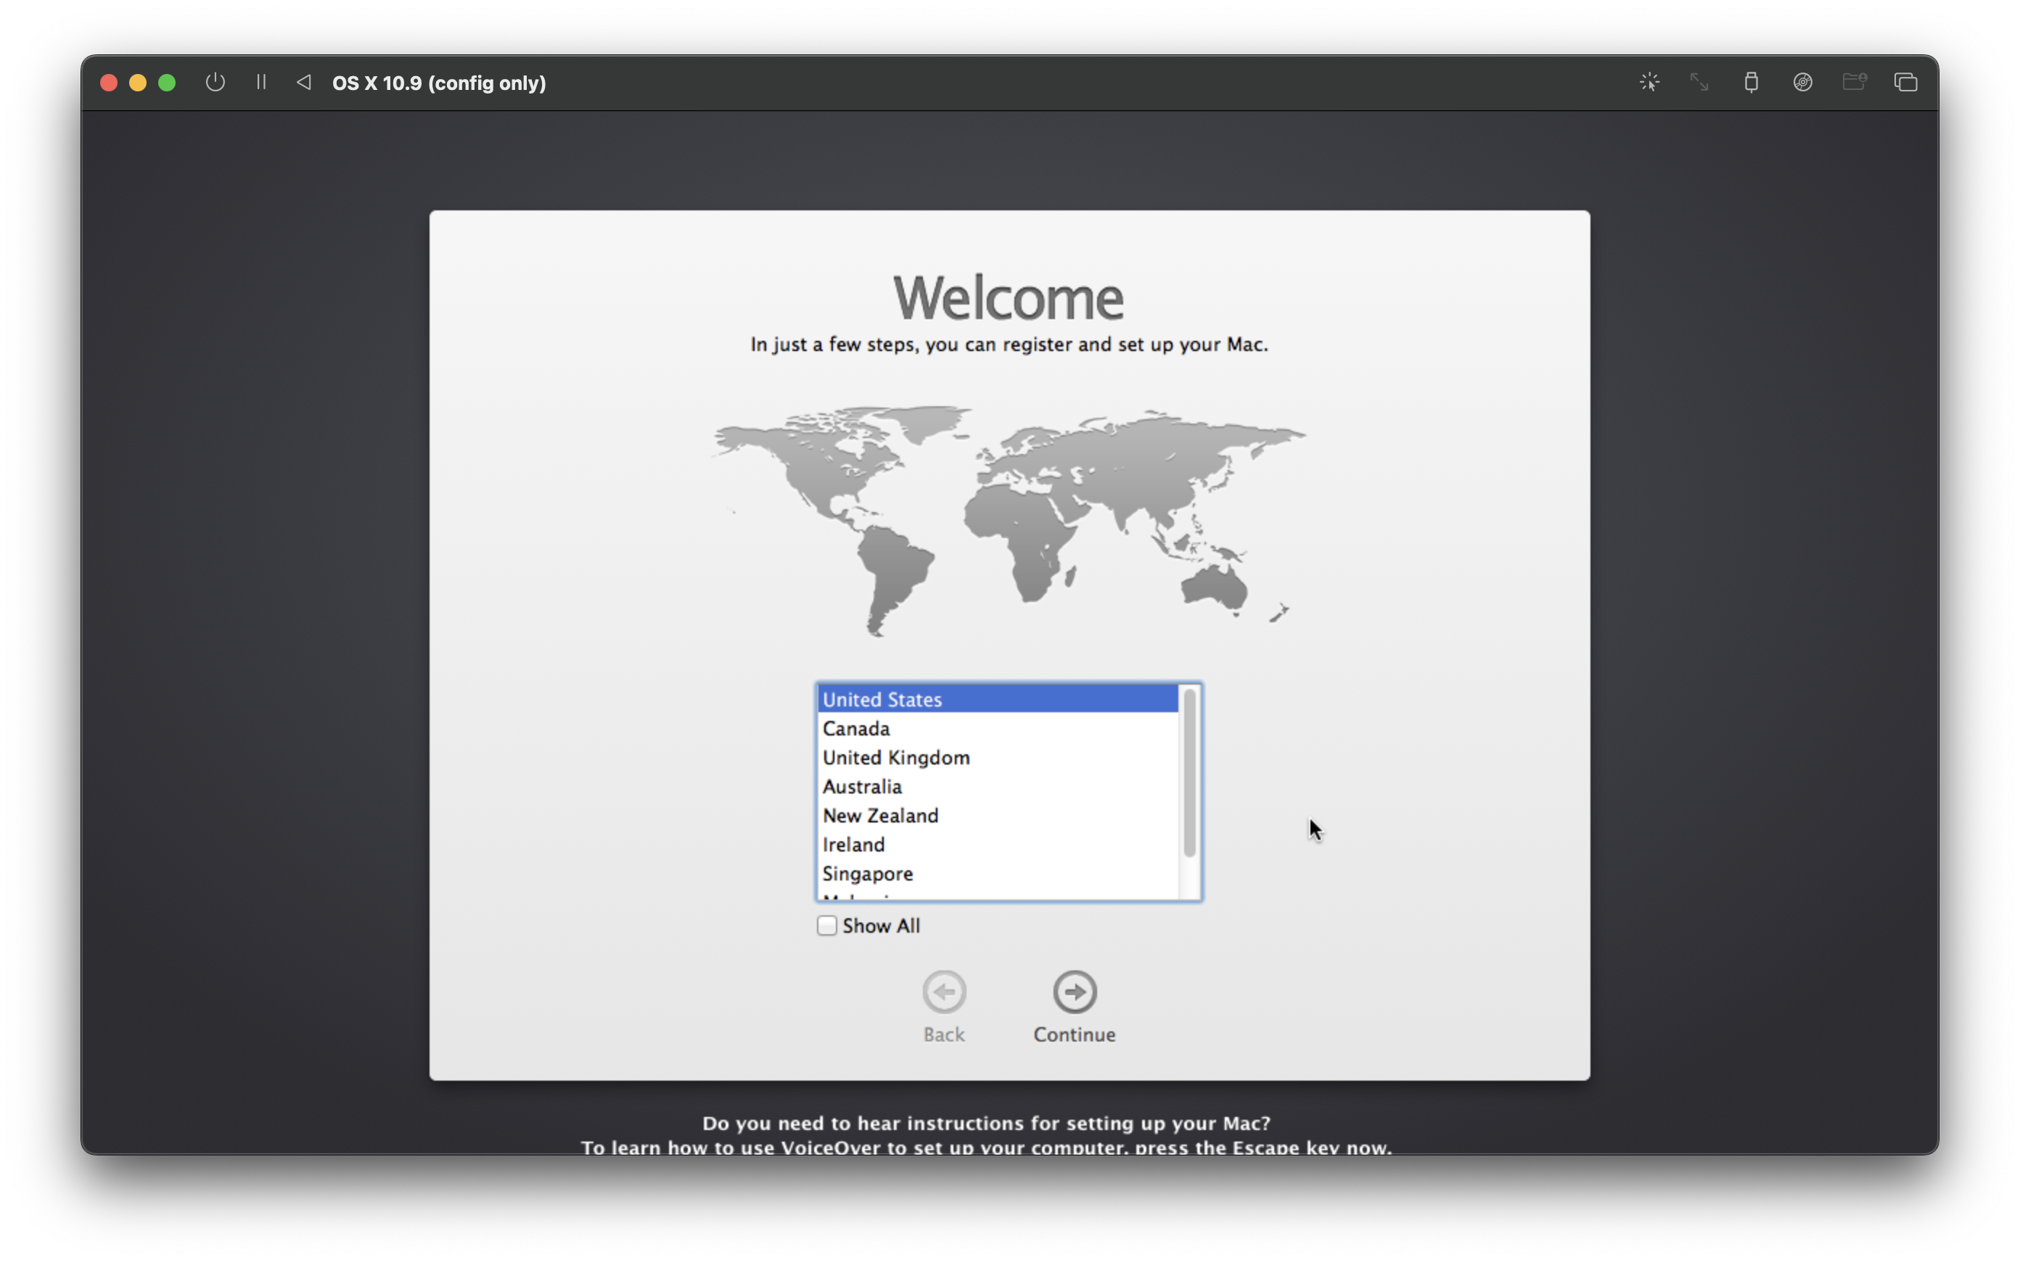2020x1262 pixels.
Task: Toggle capture mouse cursor icon
Action: pos(1649,83)
